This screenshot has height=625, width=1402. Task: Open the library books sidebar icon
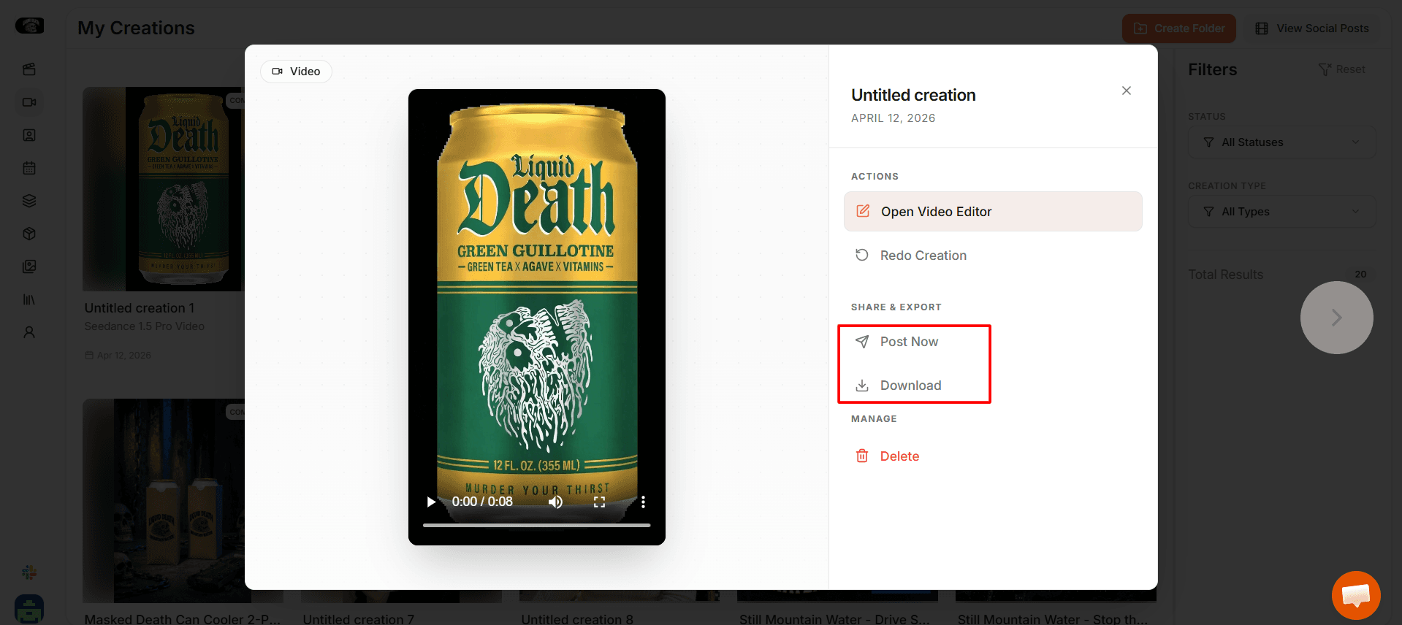coord(29,299)
